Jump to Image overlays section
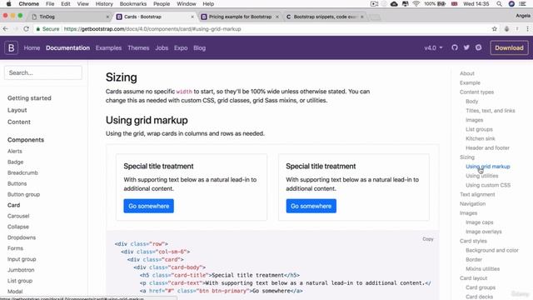 pos(483,232)
